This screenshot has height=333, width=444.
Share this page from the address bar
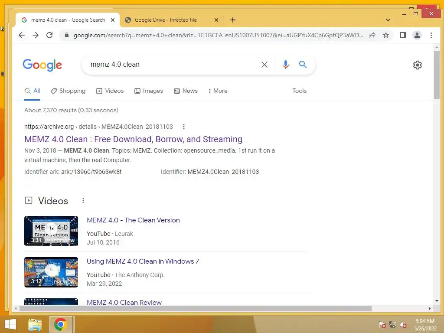[372, 35]
